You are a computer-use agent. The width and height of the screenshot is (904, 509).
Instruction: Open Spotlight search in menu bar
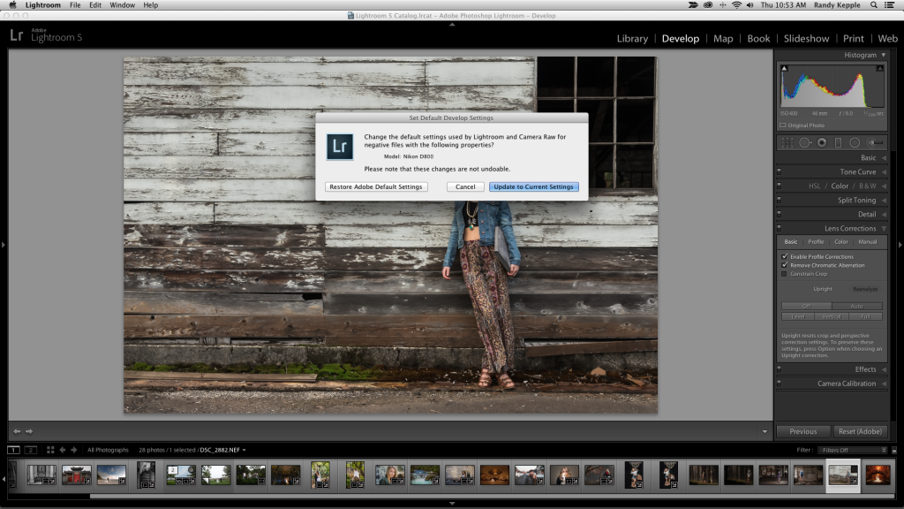873,5
